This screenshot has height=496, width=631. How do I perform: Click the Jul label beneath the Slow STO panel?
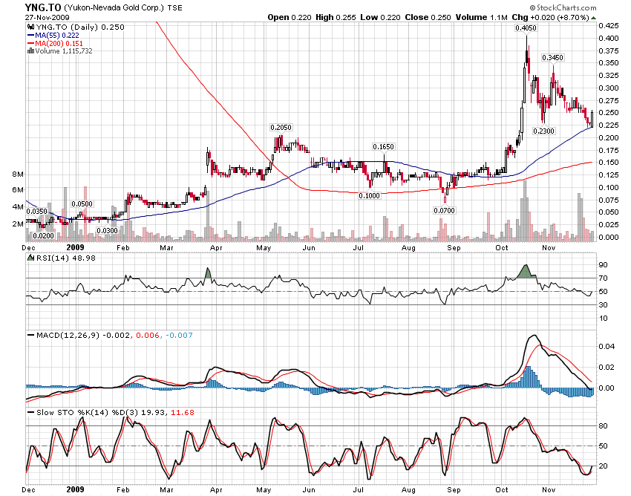click(x=358, y=489)
